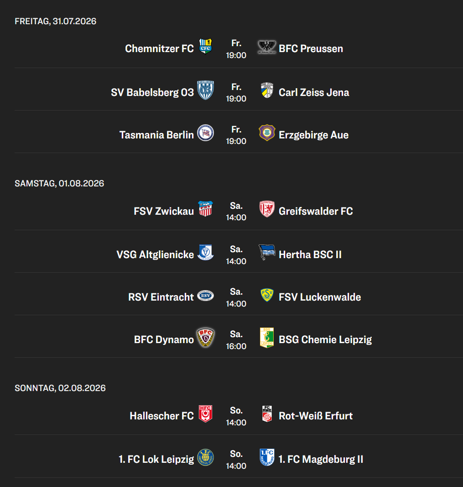The height and width of the screenshot is (487, 463).
Task: Click the Hertha BSC II flag logo
Action: pos(267,252)
